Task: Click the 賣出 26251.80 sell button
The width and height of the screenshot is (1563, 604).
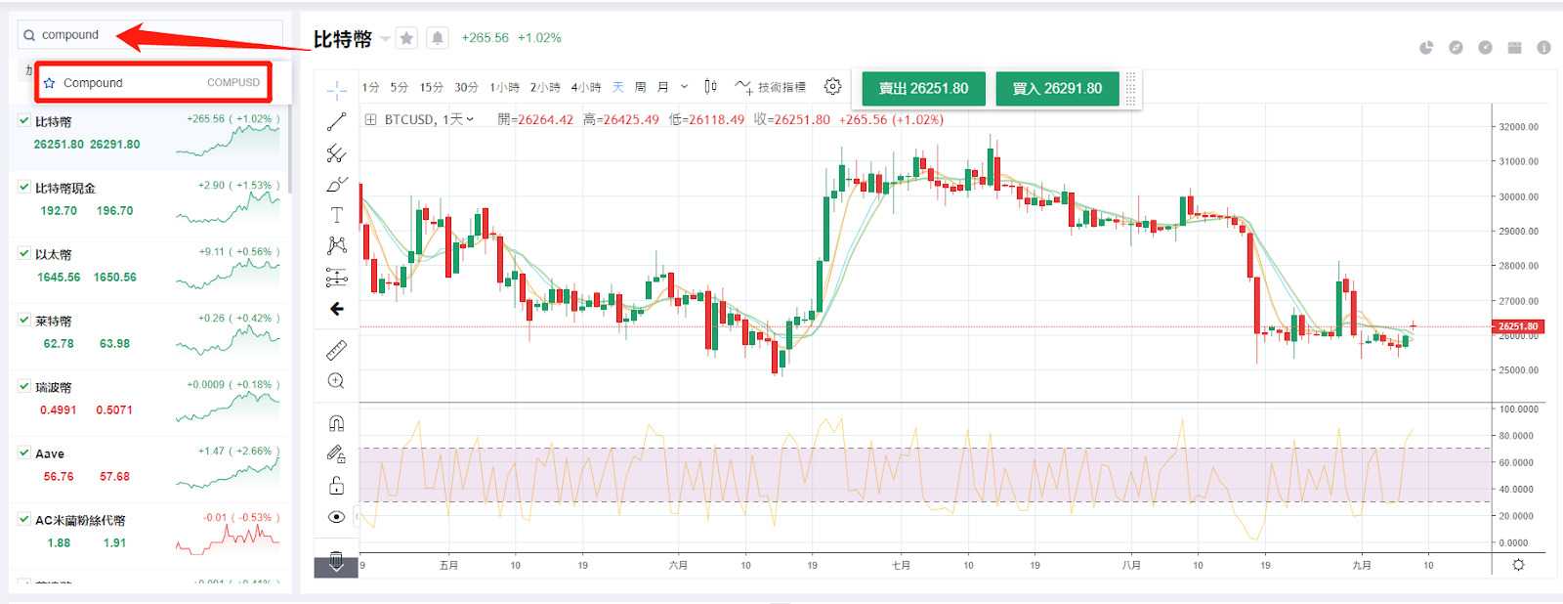Action: tap(923, 88)
